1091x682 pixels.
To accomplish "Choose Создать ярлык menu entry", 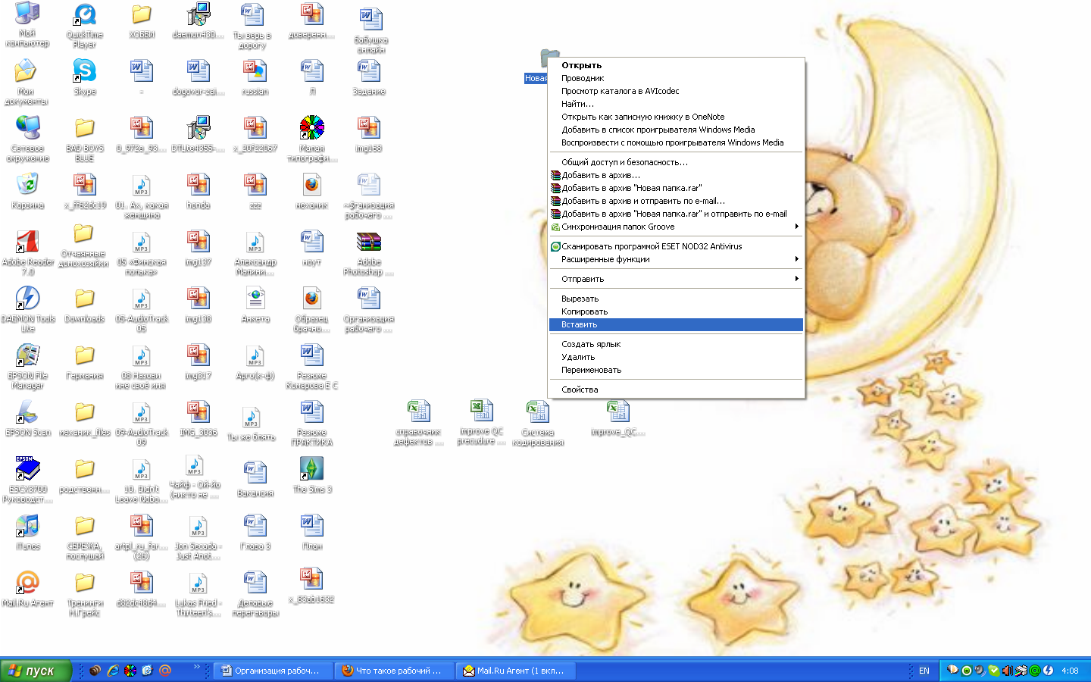I will [676, 344].
